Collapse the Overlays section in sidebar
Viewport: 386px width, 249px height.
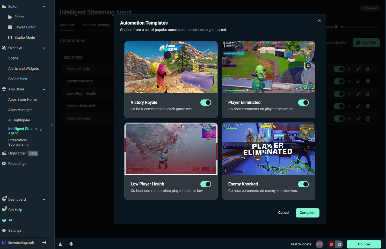(44, 48)
